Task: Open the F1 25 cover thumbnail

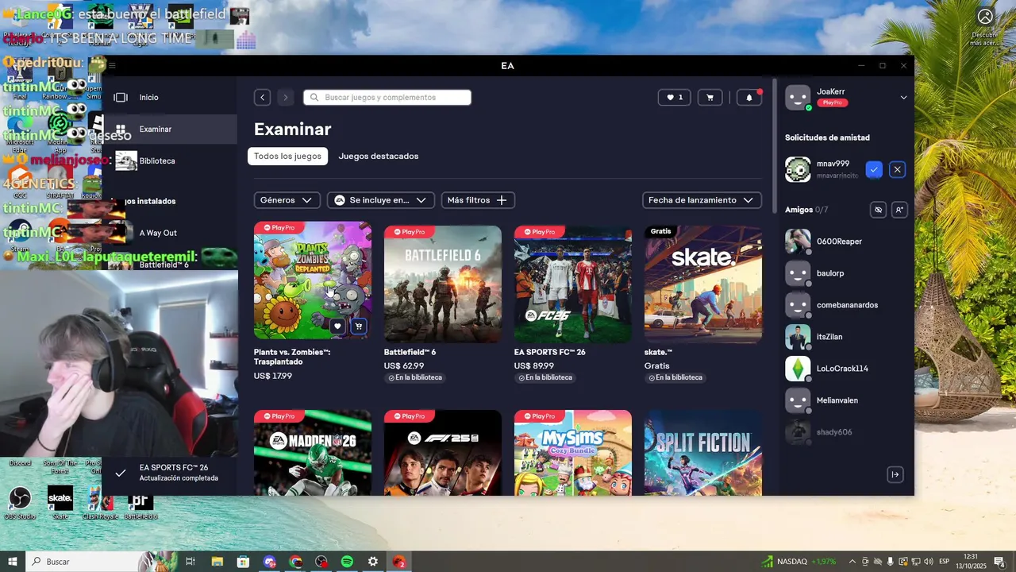Action: [x=443, y=453]
